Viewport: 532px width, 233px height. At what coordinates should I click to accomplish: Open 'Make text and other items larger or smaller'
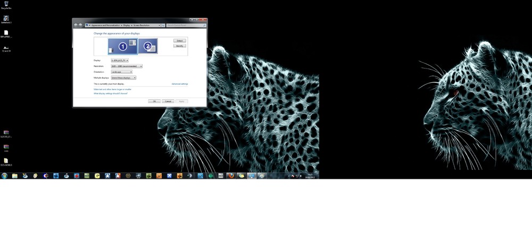coord(112,89)
